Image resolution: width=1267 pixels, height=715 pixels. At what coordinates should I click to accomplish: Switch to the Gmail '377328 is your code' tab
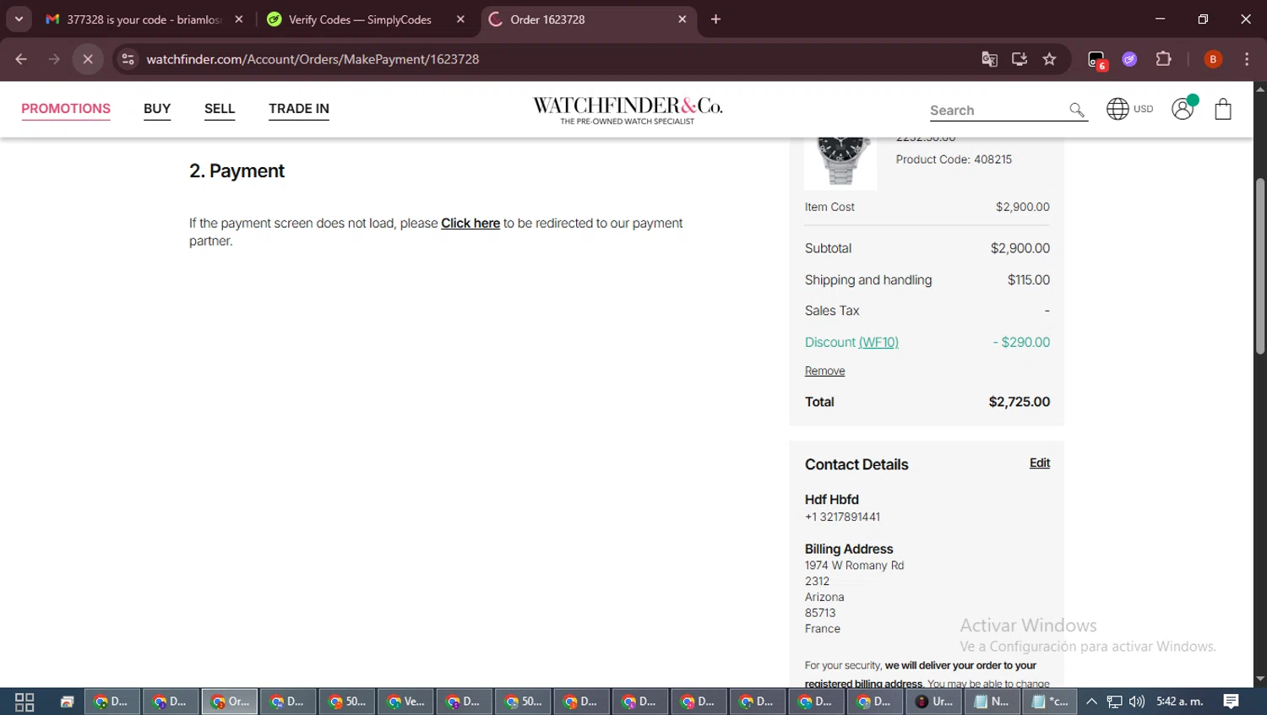tap(133, 19)
